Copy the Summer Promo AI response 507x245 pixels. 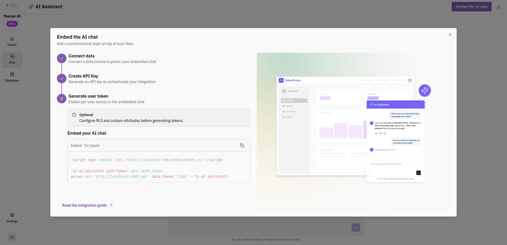(385, 133)
